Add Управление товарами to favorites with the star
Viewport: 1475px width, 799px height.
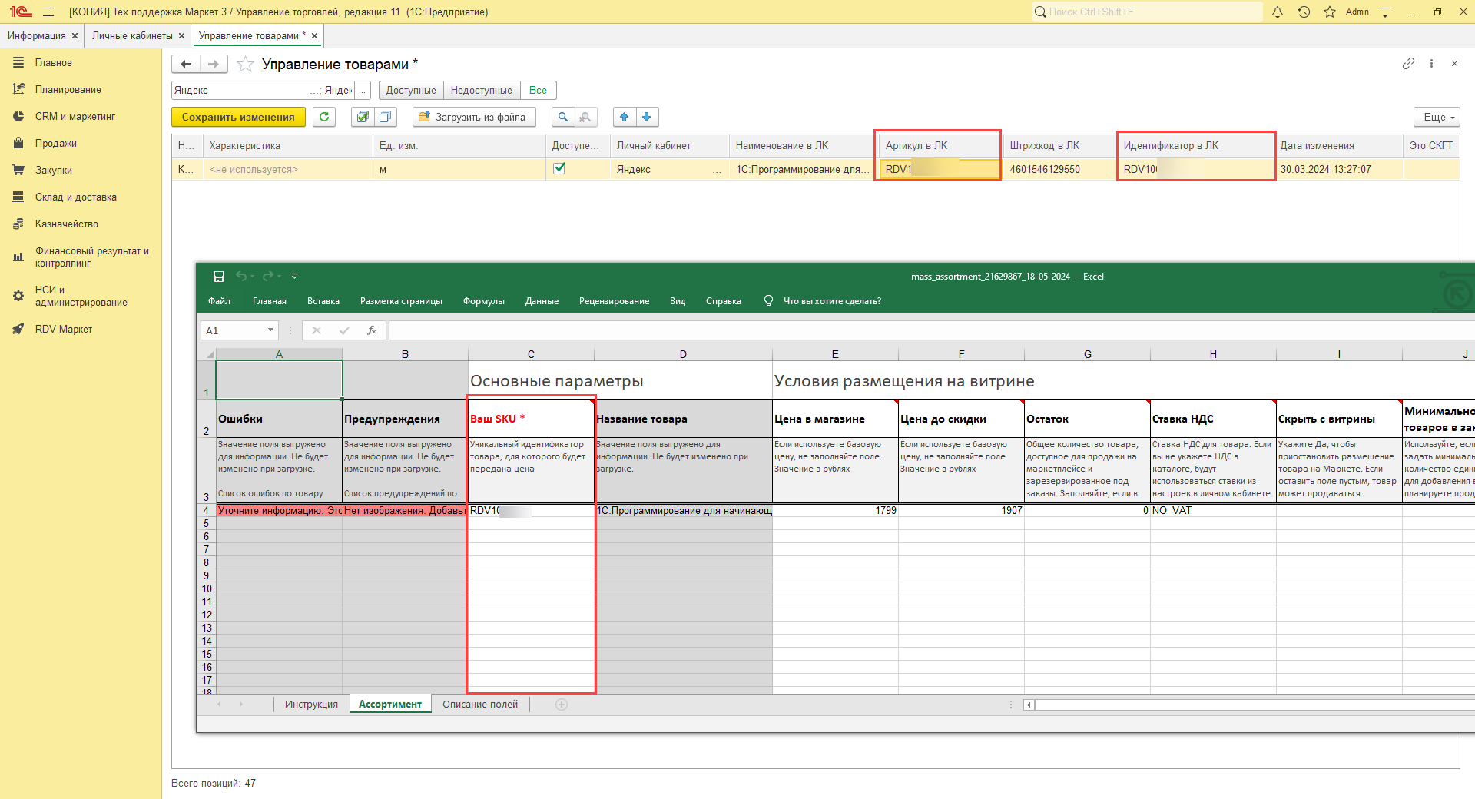click(245, 65)
